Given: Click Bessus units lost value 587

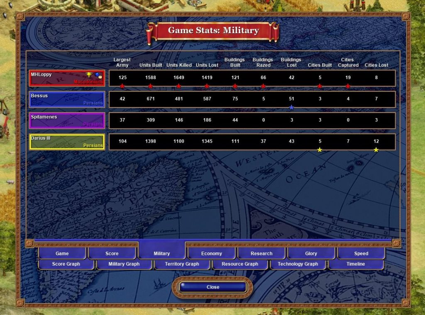Looking at the screenshot, I should pyautogui.click(x=207, y=99).
